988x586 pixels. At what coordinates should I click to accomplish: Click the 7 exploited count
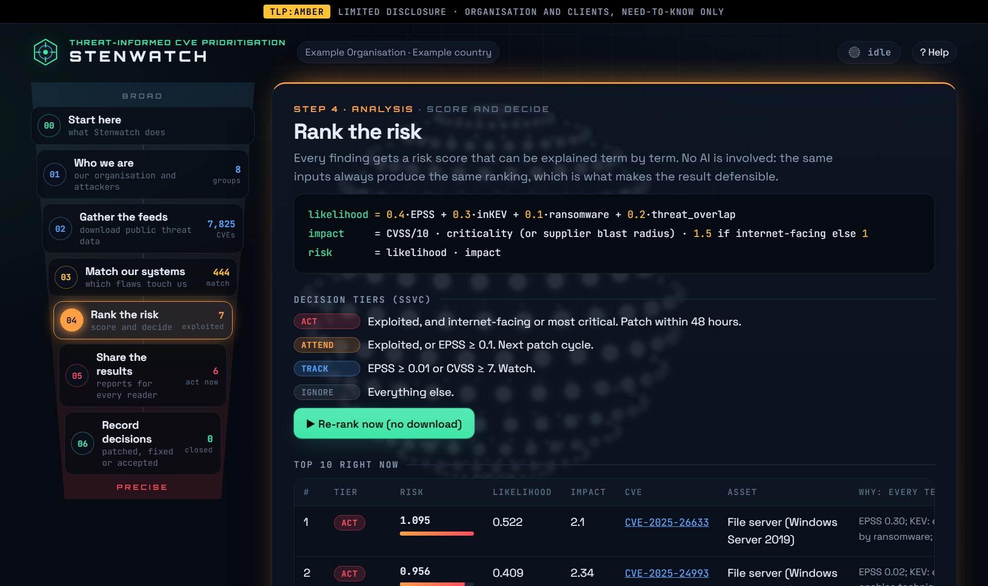204,320
